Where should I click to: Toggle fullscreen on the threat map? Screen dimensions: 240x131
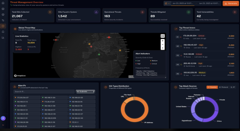(x=163, y=36)
